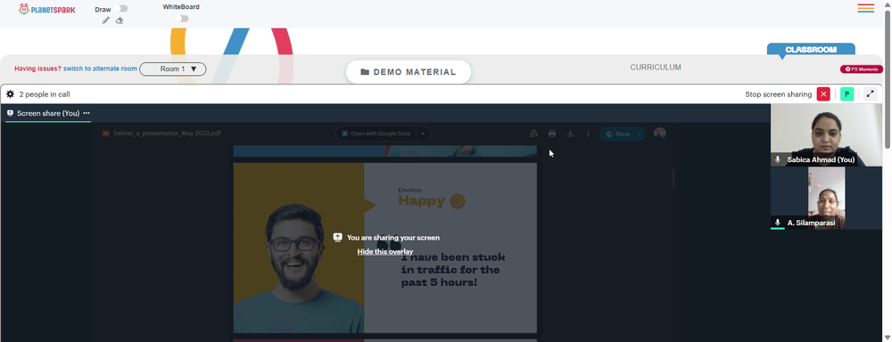Click switch to alternate room link

tap(100, 69)
